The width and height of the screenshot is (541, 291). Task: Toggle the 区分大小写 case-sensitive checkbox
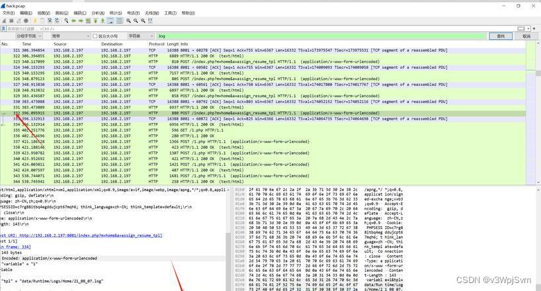(95, 36)
